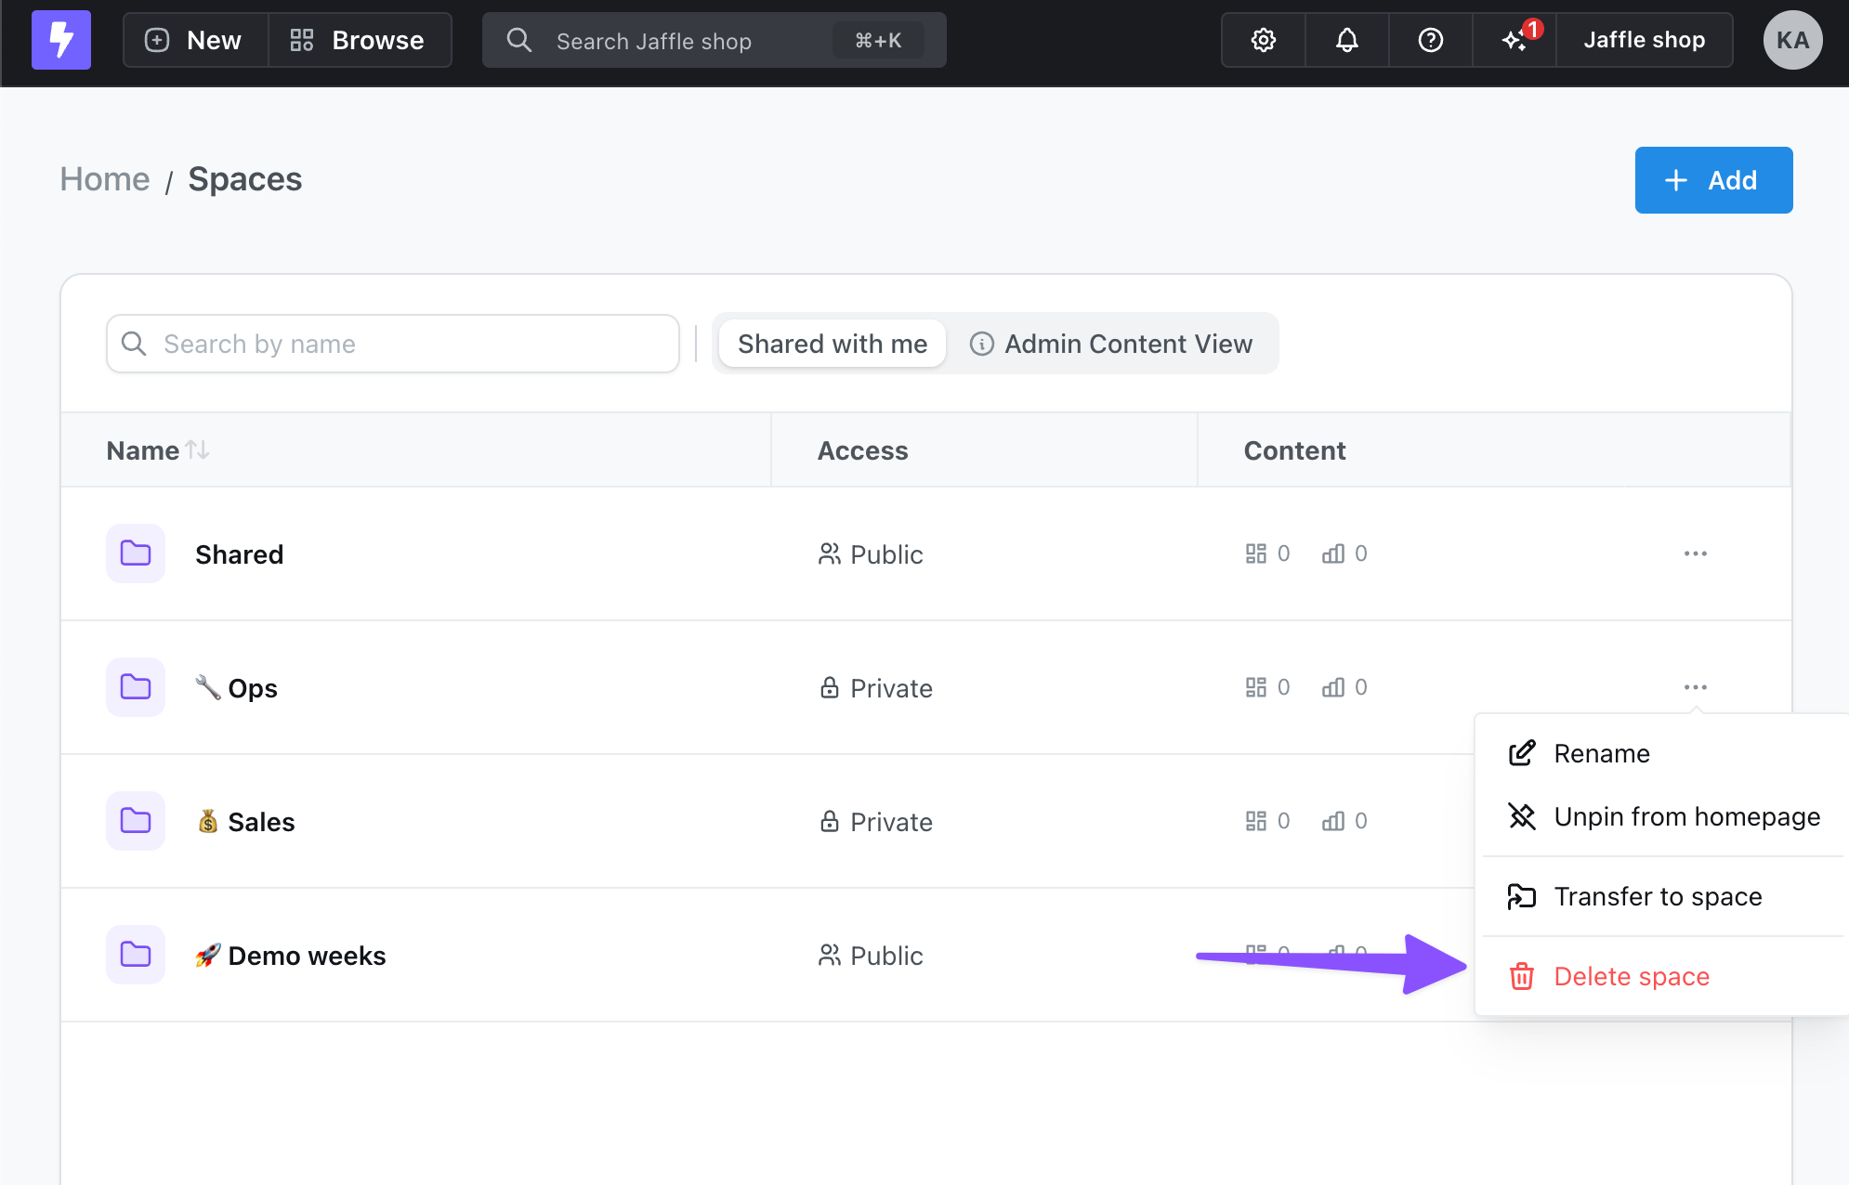
Task: Go to the Home breadcrumb link
Action: (105, 179)
